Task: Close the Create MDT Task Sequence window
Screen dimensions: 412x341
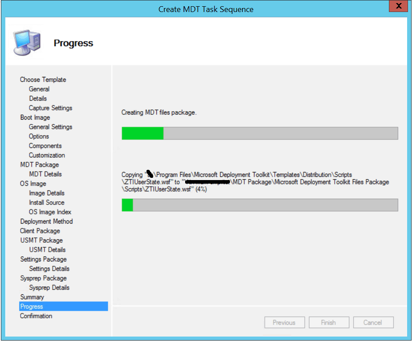Action: click(398, 6)
